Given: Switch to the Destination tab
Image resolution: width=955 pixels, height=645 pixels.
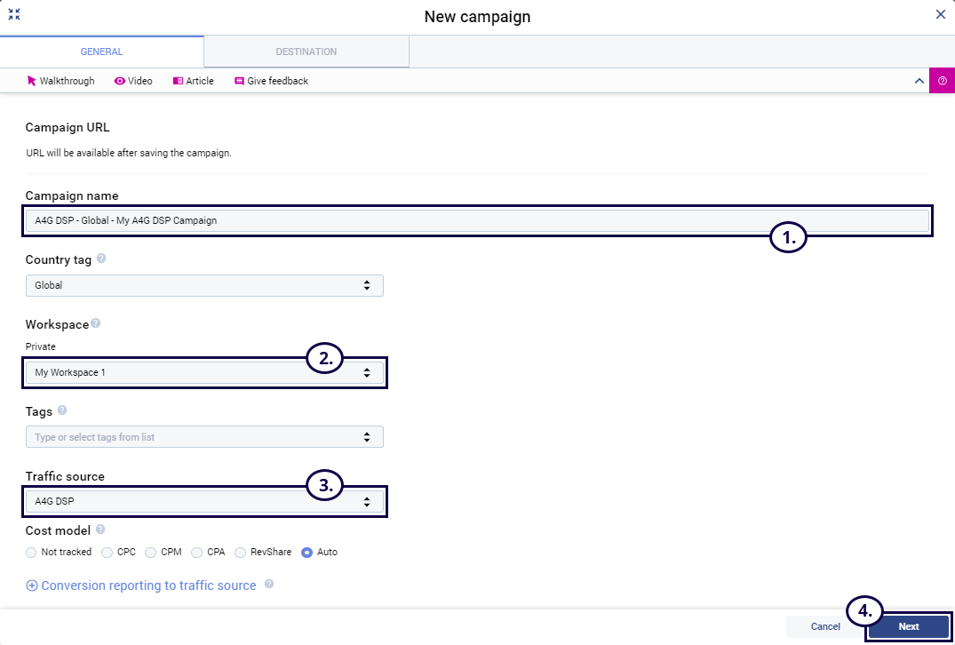Looking at the screenshot, I should click(x=306, y=52).
